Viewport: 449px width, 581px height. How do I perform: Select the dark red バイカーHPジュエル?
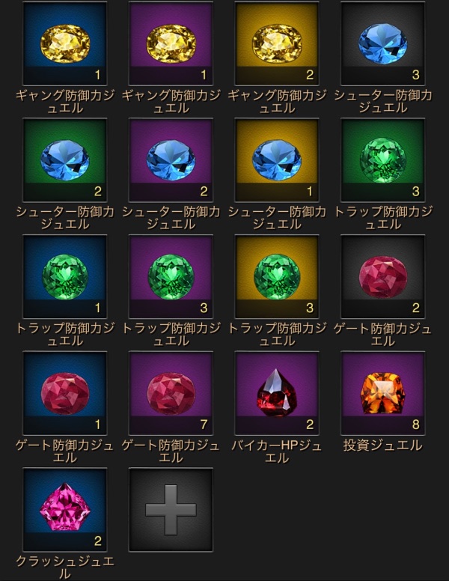[x=277, y=393]
